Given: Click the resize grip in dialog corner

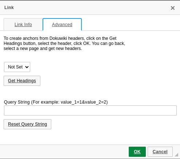Looking at the screenshot, I should click(x=176, y=155).
